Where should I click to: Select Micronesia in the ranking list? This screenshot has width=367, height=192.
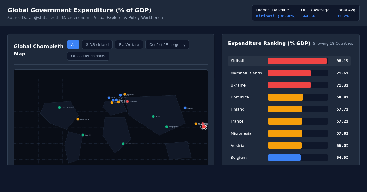tap(241, 133)
